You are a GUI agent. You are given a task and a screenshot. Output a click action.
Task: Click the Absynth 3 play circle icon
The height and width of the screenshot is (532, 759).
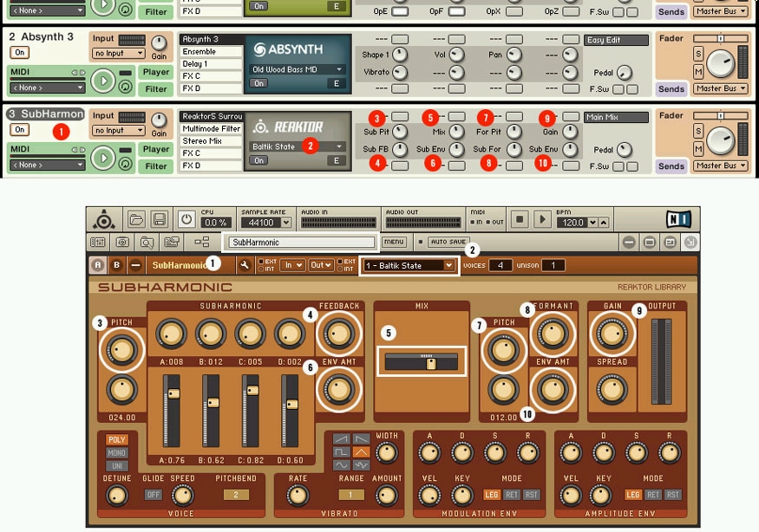click(x=103, y=81)
